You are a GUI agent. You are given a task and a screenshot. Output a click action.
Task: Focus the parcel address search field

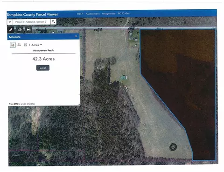32,22
